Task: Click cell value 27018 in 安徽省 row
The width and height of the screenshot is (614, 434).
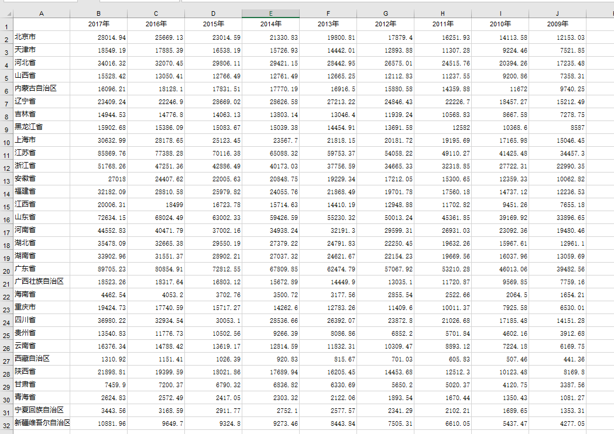Action: coord(99,179)
